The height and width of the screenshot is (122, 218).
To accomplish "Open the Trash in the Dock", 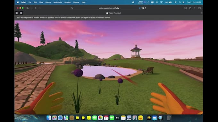I will click(x=169, y=118).
